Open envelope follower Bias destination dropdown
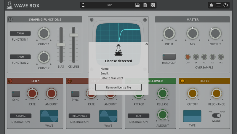The width and height of the screenshot is (237, 134). pos(139,116)
